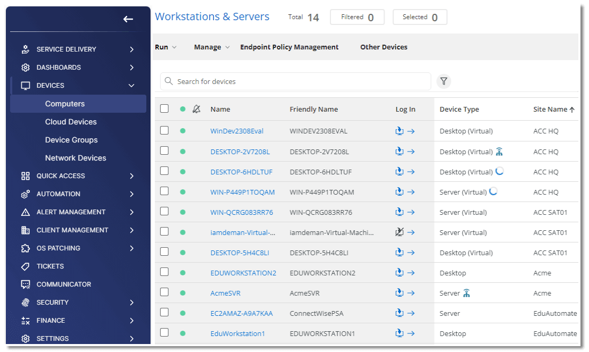The height and width of the screenshot is (352, 589).
Task: Select the checkbox for WinDev2308Eval row
Action: click(x=164, y=131)
